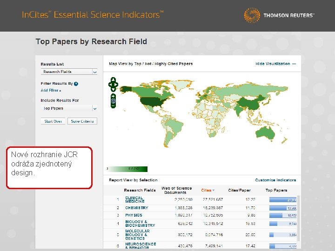Pan the map down with the arrow

tap(113, 89)
